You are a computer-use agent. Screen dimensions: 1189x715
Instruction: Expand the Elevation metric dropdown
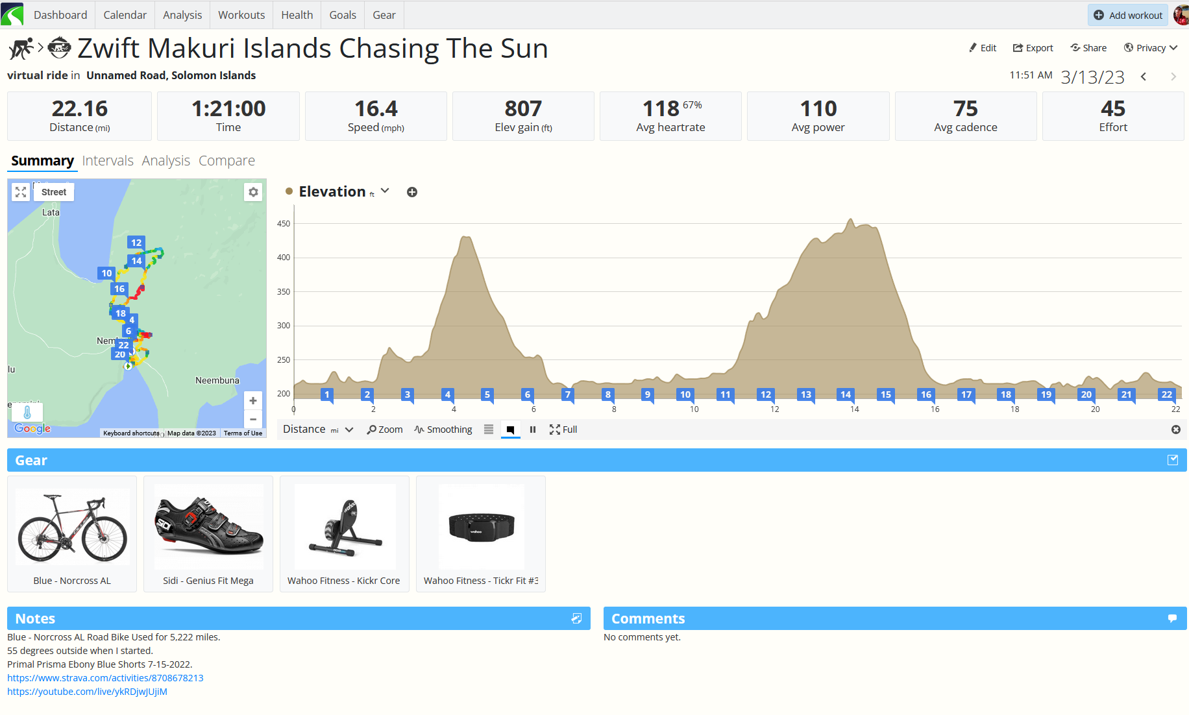click(x=385, y=191)
